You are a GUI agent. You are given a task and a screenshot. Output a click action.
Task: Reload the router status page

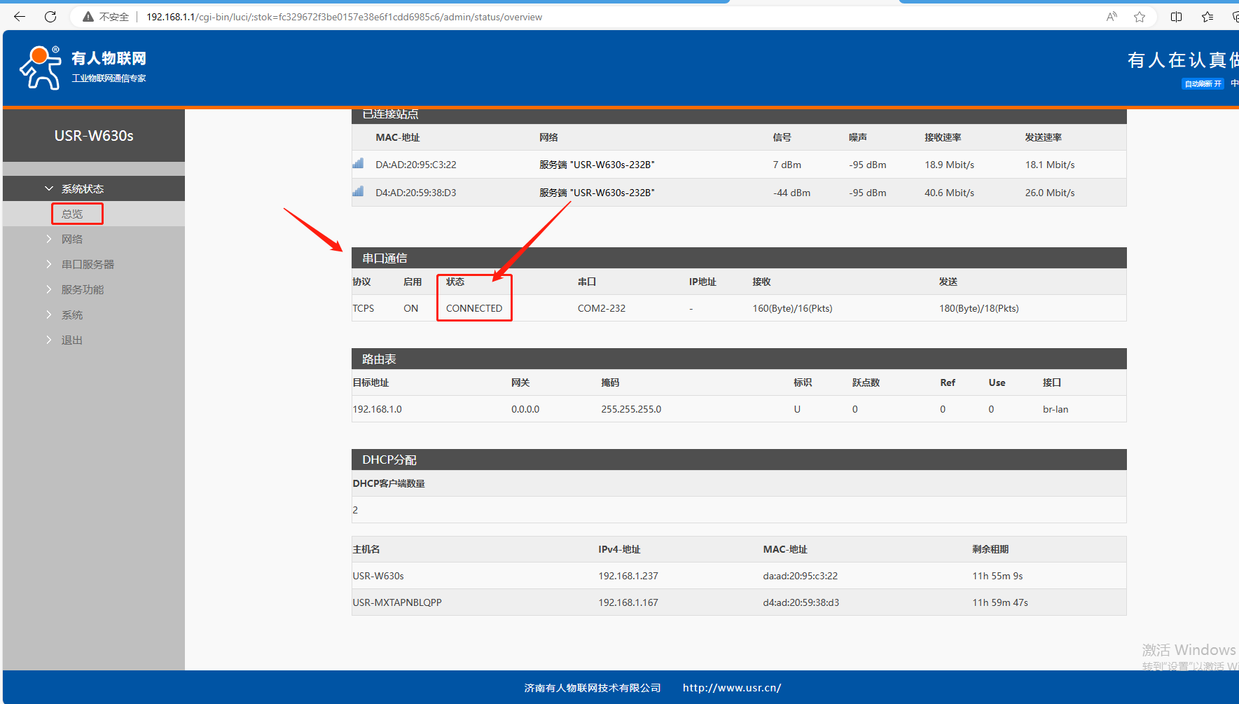tap(50, 17)
